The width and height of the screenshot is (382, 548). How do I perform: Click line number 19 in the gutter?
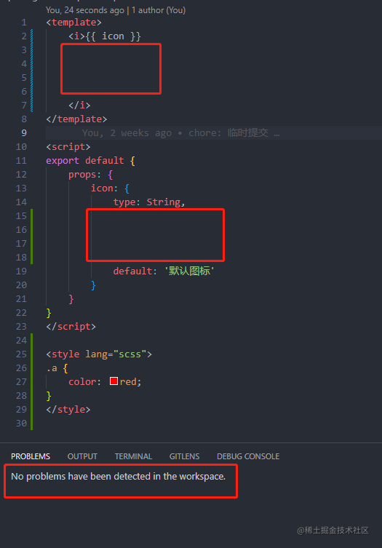[x=21, y=271]
